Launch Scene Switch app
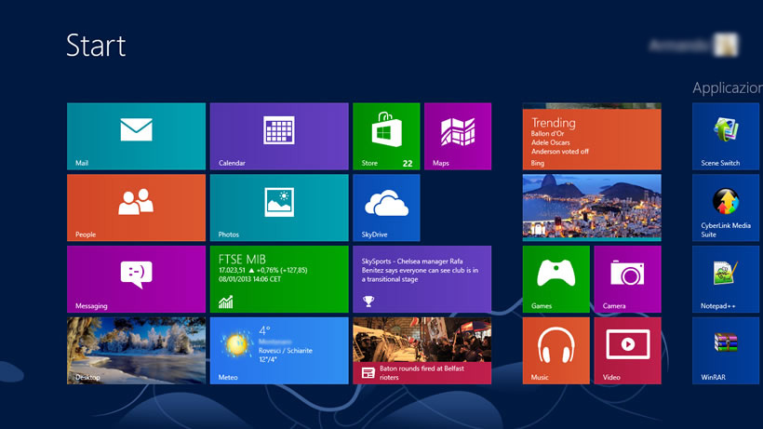The height and width of the screenshot is (429, 763). click(x=726, y=136)
